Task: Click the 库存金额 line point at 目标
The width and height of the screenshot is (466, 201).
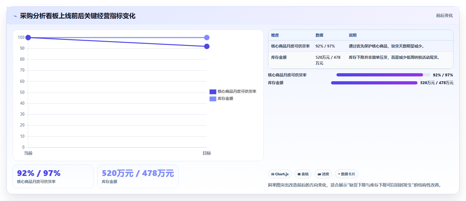Action: coord(207,38)
